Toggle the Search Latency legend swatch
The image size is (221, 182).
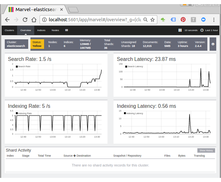point(126,67)
